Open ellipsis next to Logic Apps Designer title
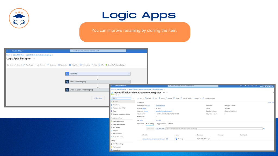Viewport: 278px width, 156px height. pyautogui.click(x=34, y=58)
